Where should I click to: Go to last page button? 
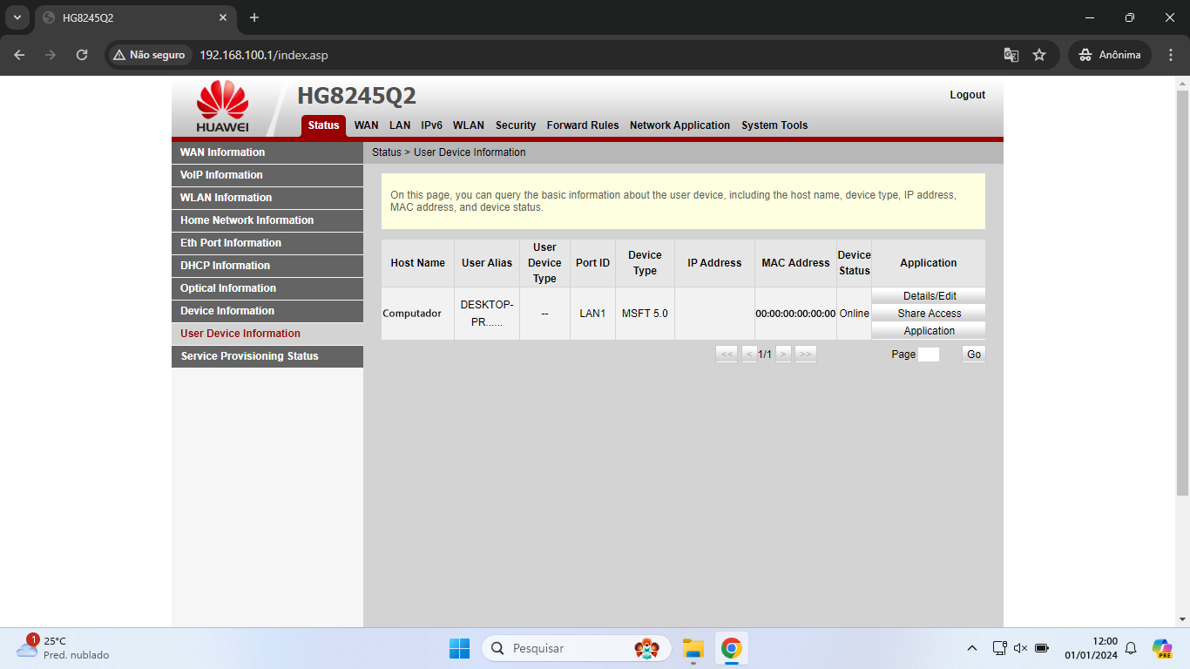click(806, 355)
